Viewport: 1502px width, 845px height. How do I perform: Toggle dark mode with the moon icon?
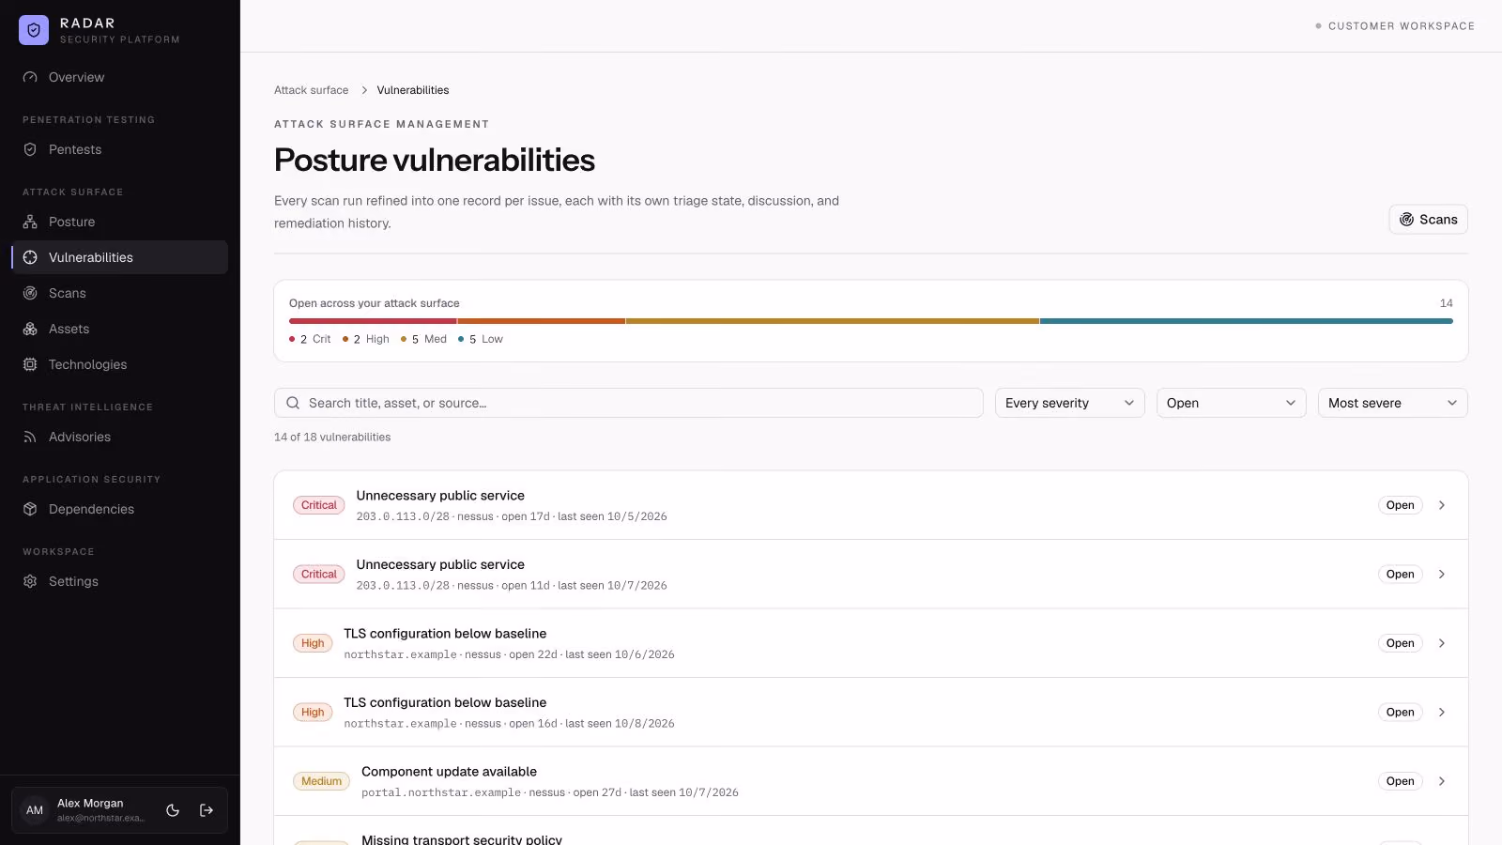click(173, 810)
